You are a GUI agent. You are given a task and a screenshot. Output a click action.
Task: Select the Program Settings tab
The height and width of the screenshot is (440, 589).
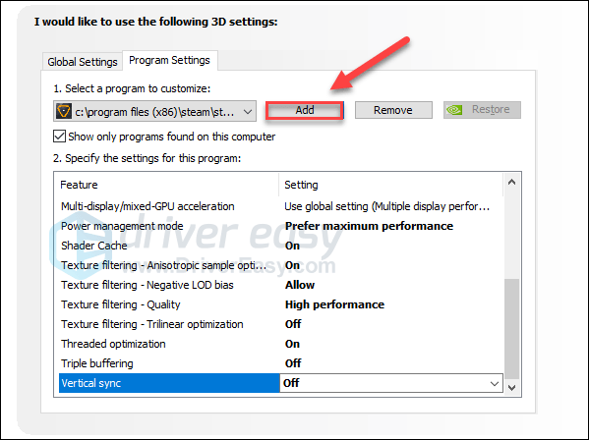[169, 60]
